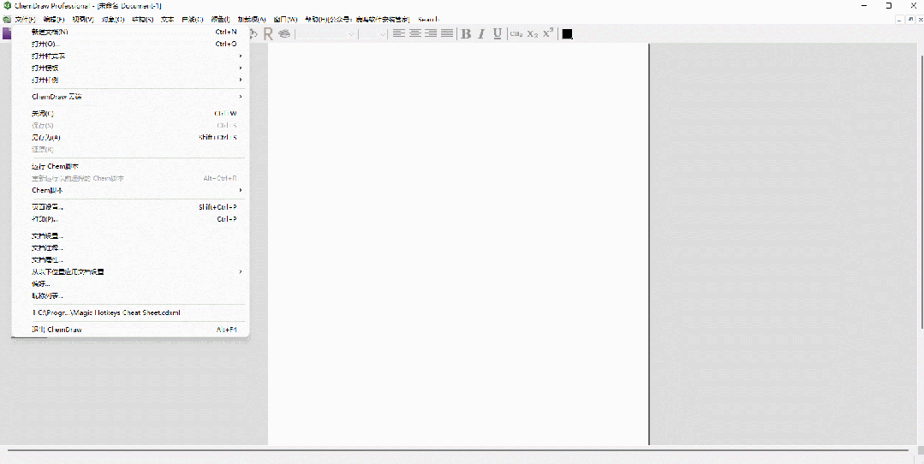924x464 pixels.
Task: Apply the subscript X₂ format
Action: [x=533, y=33]
